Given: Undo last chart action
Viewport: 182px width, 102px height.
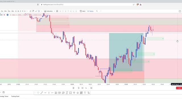Looking at the screenshot, I should [x=97, y=11].
